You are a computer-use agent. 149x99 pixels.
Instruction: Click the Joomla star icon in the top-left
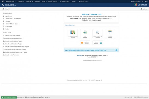click(3, 1)
